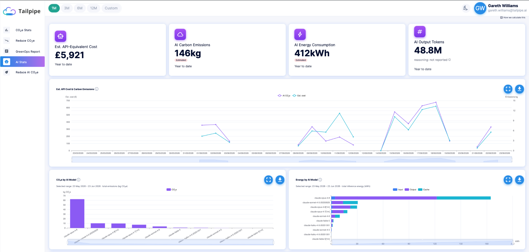The image size is (529, 252).
Task: Toggle Est. cost series in legend
Action: 299,96
